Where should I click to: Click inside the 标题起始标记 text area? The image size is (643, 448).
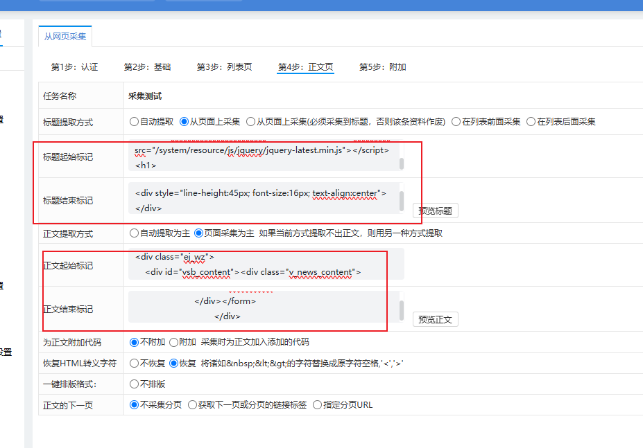pyautogui.click(x=264, y=156)
